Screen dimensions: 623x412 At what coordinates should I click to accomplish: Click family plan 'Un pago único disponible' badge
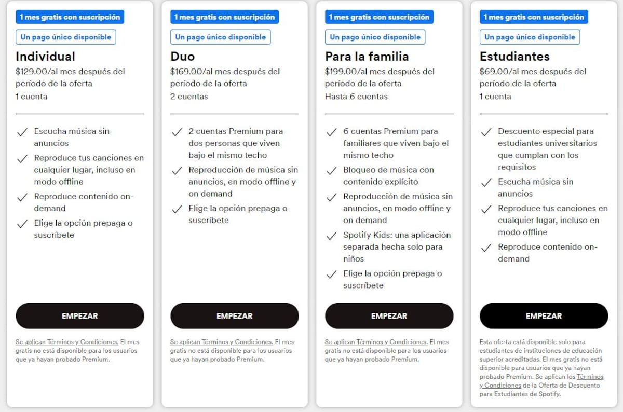[x=375, y=37]
